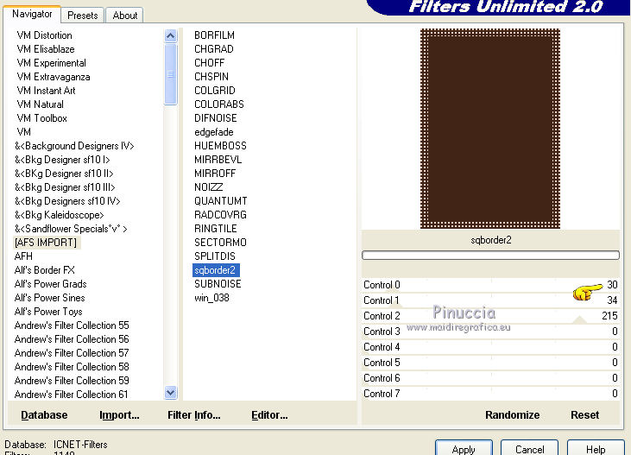Switch to the Presets tab
The image size is (631, 455).
point(83,16)
